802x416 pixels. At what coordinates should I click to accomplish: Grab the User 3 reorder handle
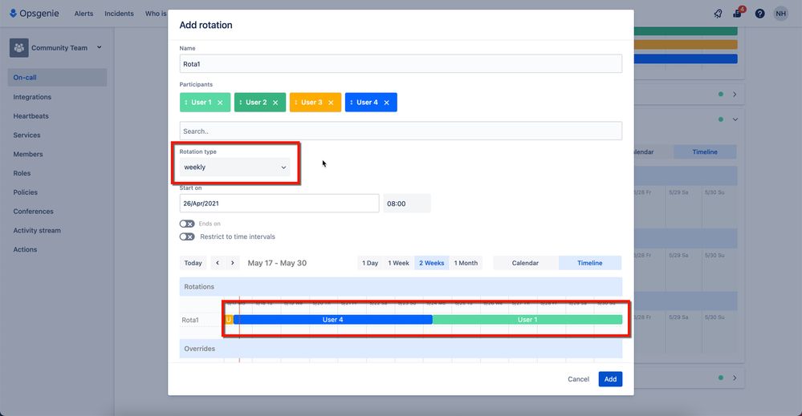(295, 103)
